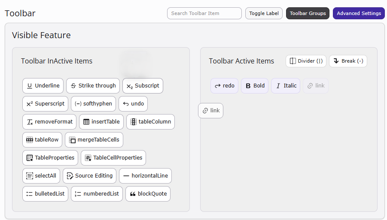This screenshot has height=220, width=387.
Task: Click the numberedList item
Action: pyautogui.click(x=97, y=194)
